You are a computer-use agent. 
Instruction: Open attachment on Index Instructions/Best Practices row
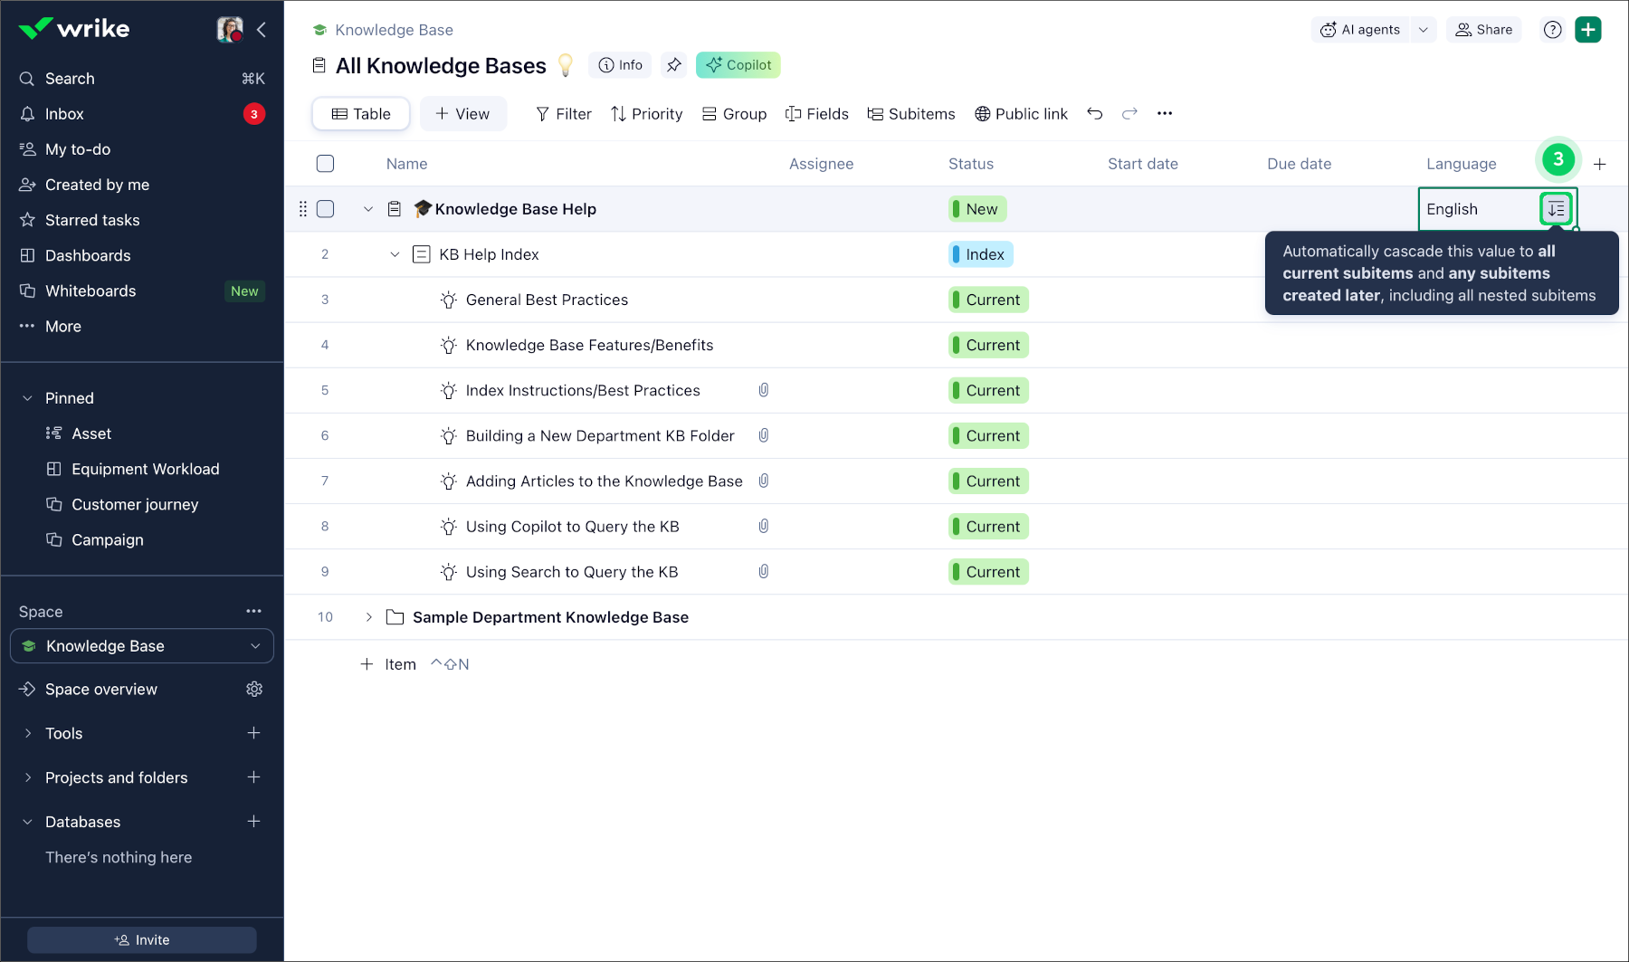(764, 390)
